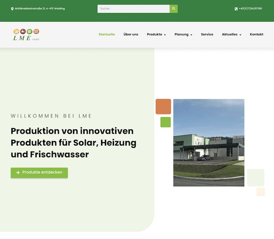Open the Produkte menu
Screen dimensions: 274x239
pyautogui.click(x=154, y=35)
